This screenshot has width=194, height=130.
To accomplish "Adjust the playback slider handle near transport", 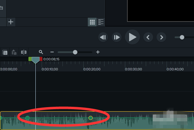I will point(182,37).
